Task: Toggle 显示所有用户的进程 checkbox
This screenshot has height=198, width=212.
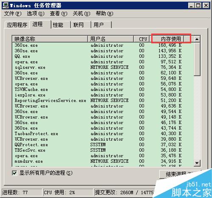Action: pyautogui.click(x=14, y=173)
